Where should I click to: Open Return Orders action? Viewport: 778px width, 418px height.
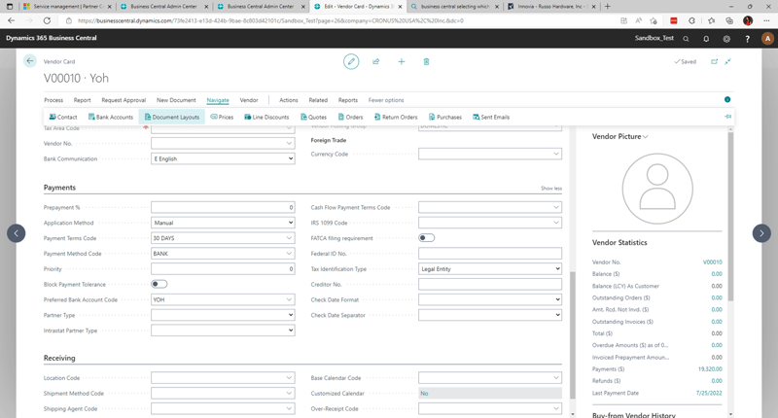(x=396, y=117)
